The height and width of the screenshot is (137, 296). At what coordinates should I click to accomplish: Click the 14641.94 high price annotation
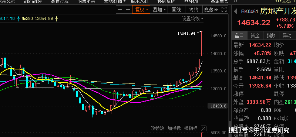pos(186,33)
